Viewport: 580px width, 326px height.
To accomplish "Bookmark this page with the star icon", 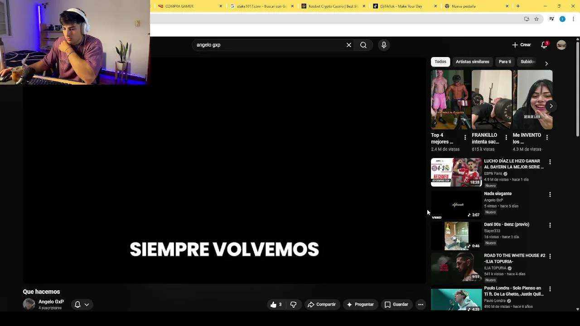I will pyautogui.click(x=536, y=19).
